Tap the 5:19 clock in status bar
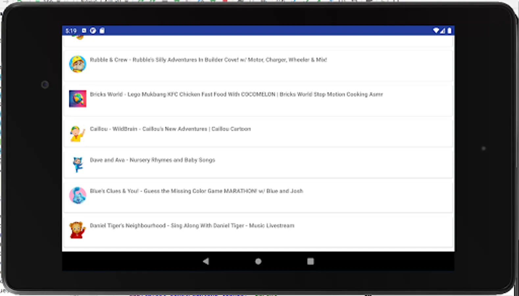This screenshot has width=519, height=296. 71,31
